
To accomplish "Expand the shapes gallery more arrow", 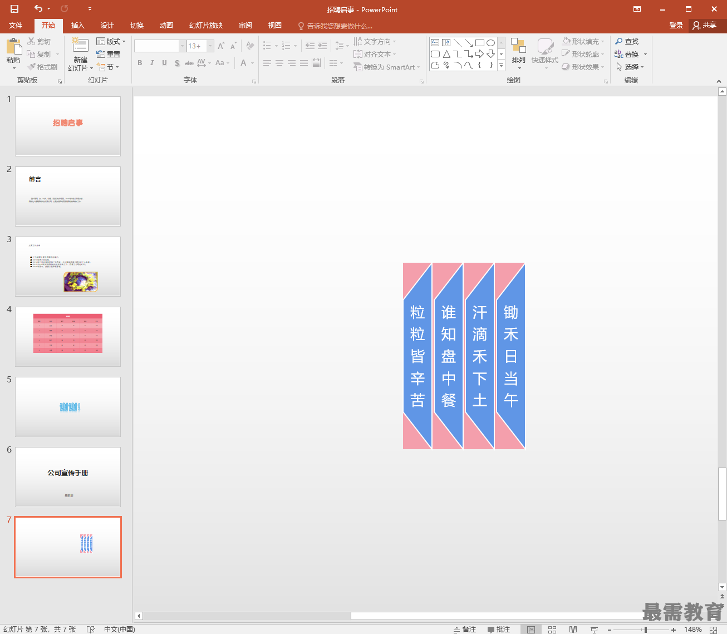I will (501, 65).
